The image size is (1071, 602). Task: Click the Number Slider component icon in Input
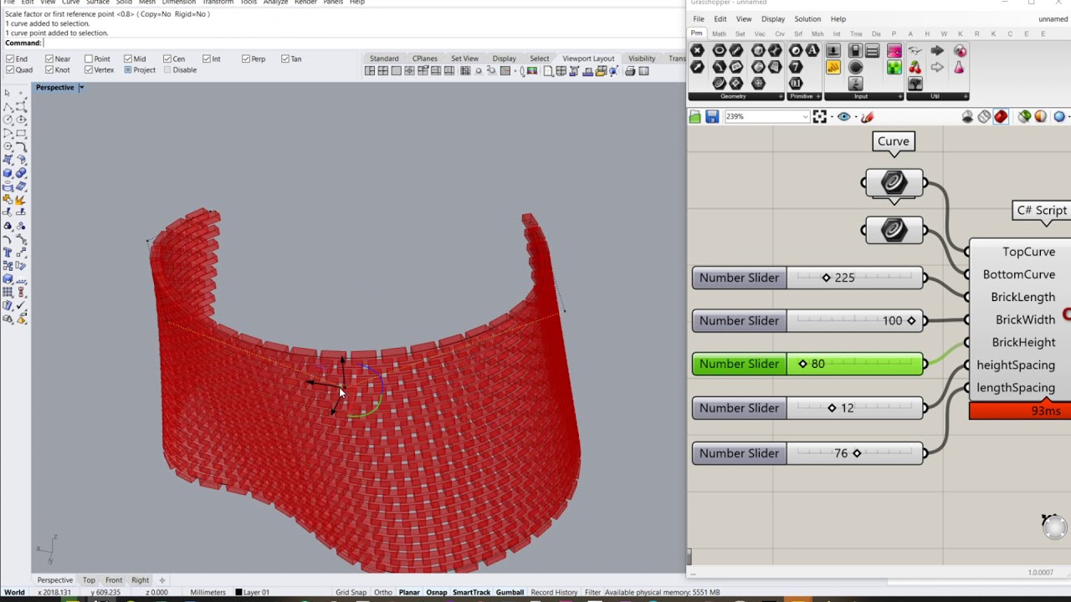click(x=833, y=51)
